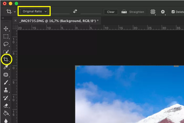Select the Paint Bucket tool

pyautogui.click(x=6, y=113)
